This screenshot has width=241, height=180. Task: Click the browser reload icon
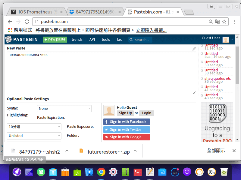tap(27, 22)
